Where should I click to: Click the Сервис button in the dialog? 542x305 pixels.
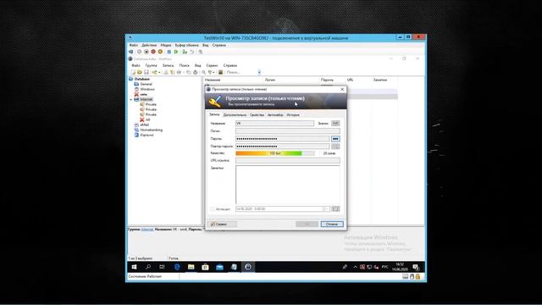[x=223, y=224]
